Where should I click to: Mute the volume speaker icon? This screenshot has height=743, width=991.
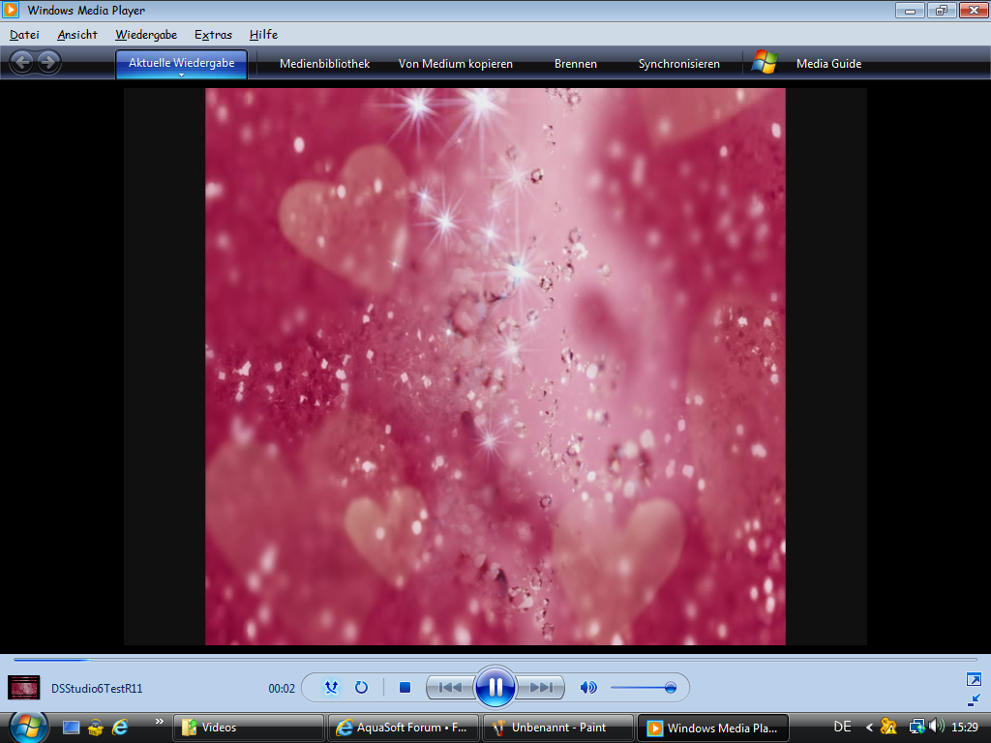(587, 688)
